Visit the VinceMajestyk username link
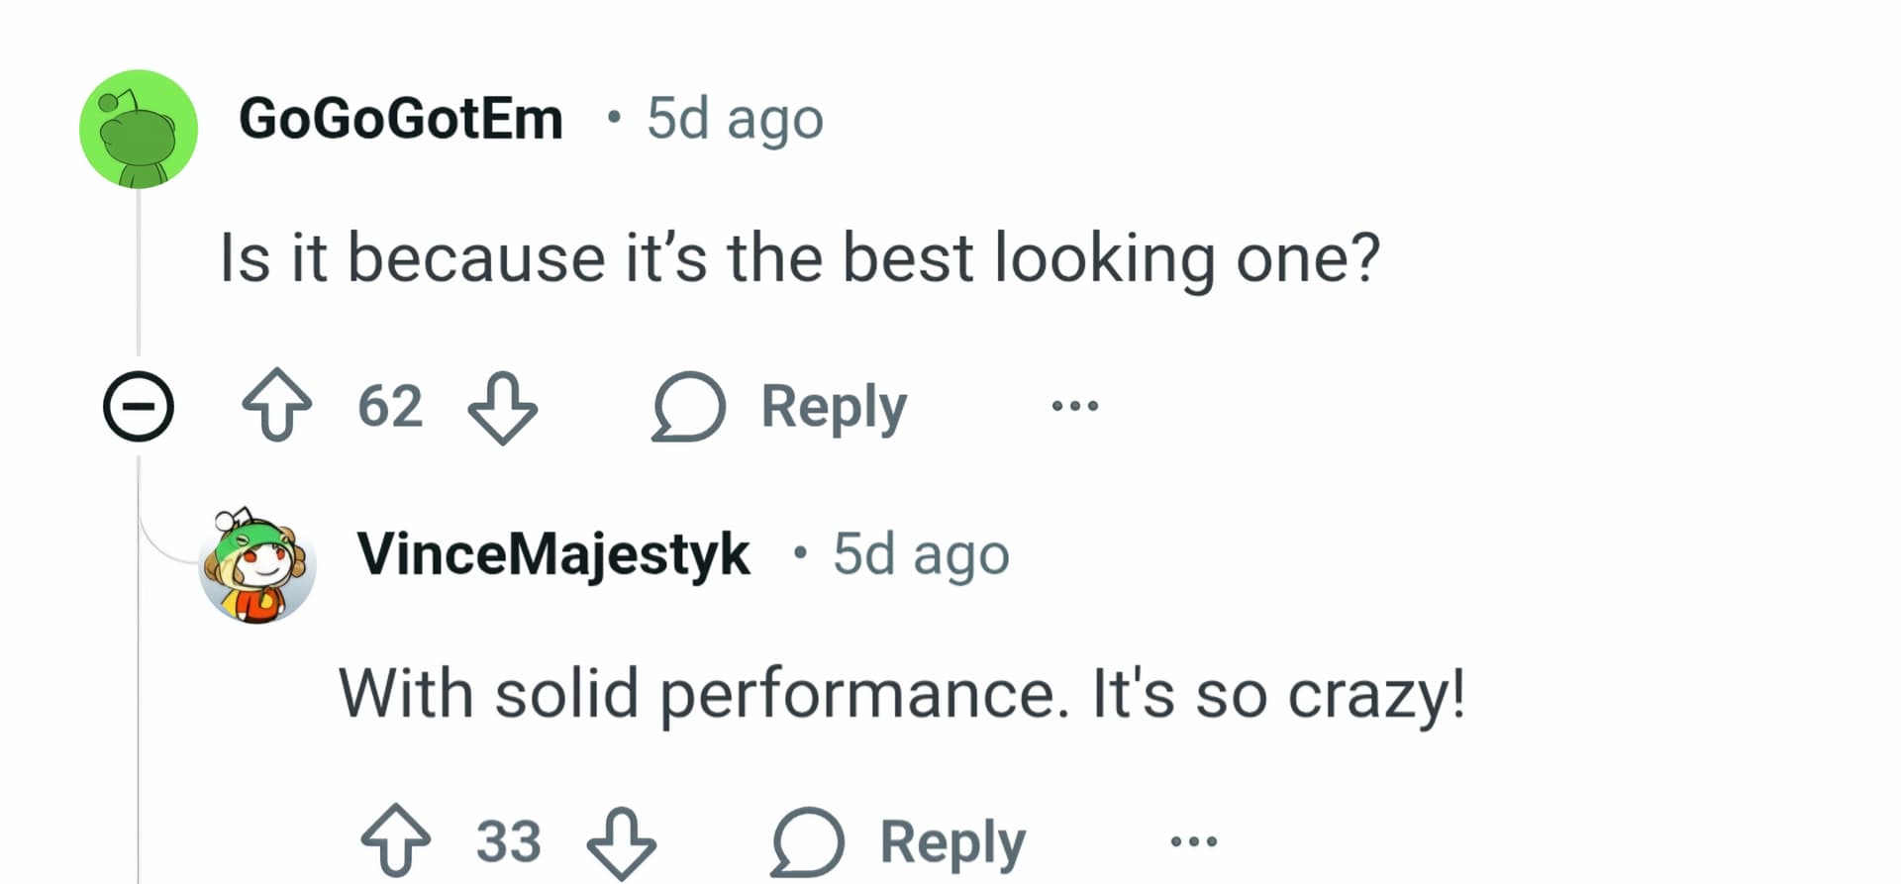Image resolution: width=1901 pixels, height=884 pixels. click(553, 553)
